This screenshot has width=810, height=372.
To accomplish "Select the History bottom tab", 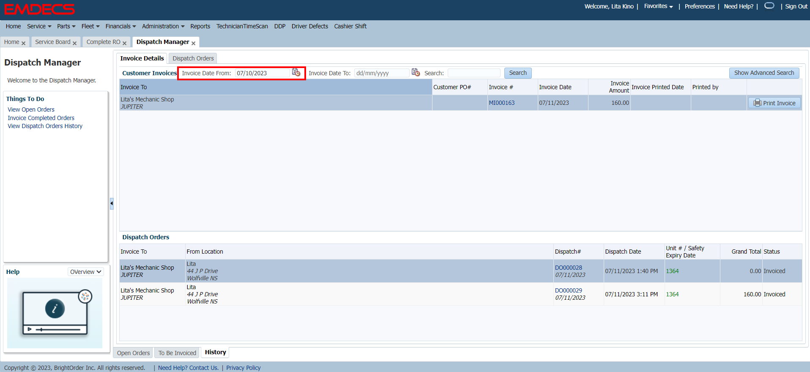I will [x=215, y=352].
